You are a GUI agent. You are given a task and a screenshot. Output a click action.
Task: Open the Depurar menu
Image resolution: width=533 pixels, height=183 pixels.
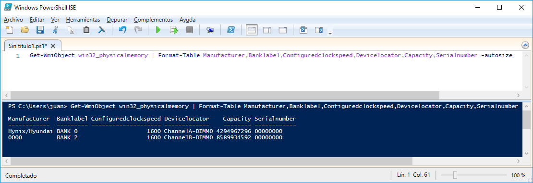(x=117, y=20)
